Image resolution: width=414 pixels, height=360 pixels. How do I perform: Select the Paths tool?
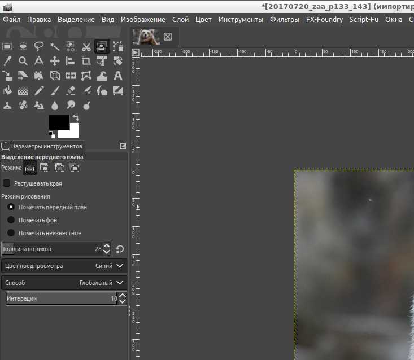(117, 47)
